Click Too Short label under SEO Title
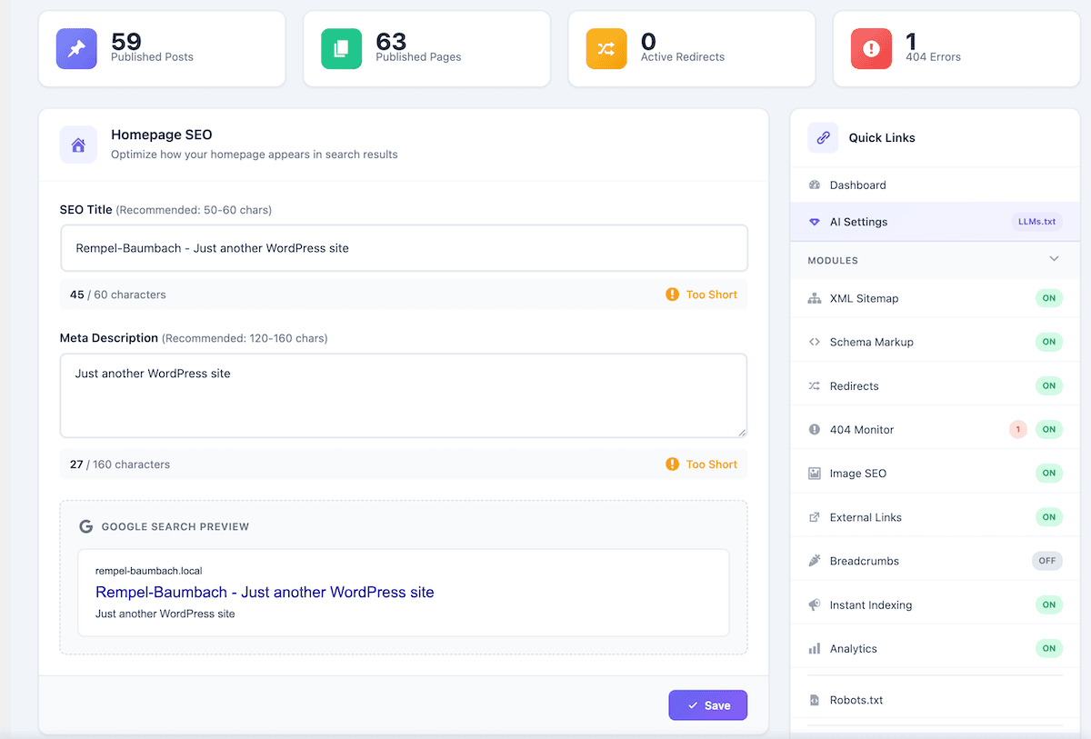 (712, 295)
